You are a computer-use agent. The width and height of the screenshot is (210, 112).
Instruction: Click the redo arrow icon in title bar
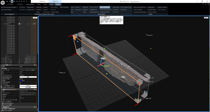pyautogui.click(x=29, y=1)
